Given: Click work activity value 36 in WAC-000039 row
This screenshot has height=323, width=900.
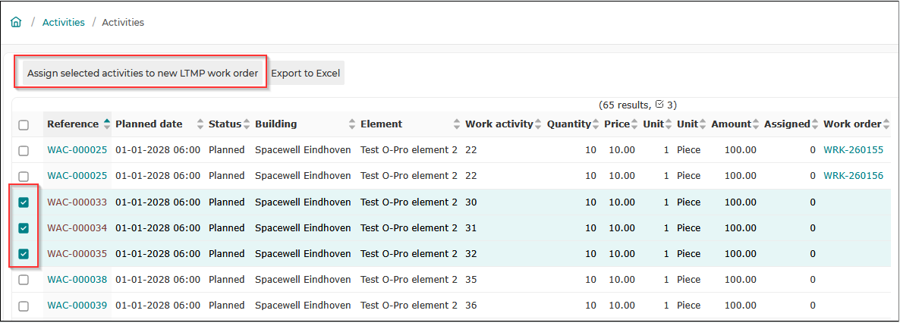Looking at the screenshot, I should coord(471,306).
